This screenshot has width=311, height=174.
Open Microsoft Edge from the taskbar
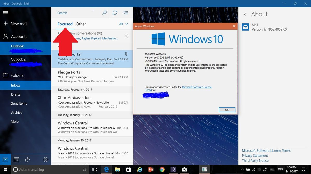106,170
